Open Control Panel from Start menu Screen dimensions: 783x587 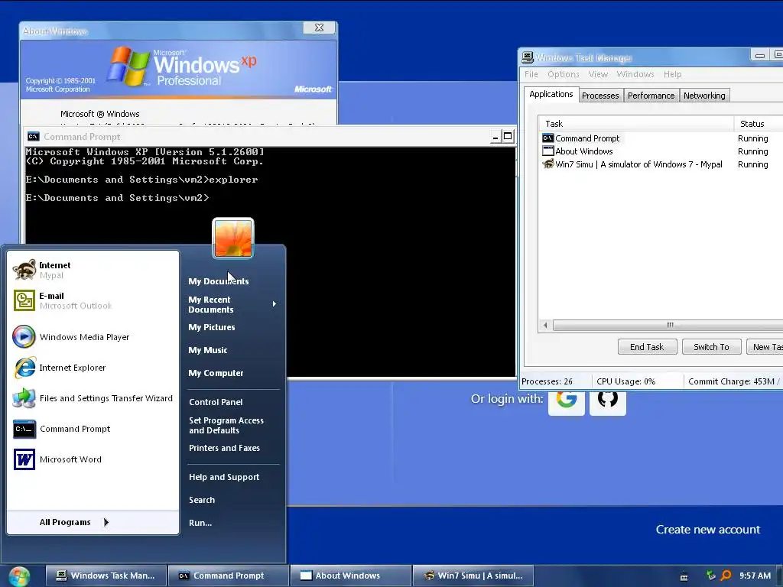click(x=216, y=402)
